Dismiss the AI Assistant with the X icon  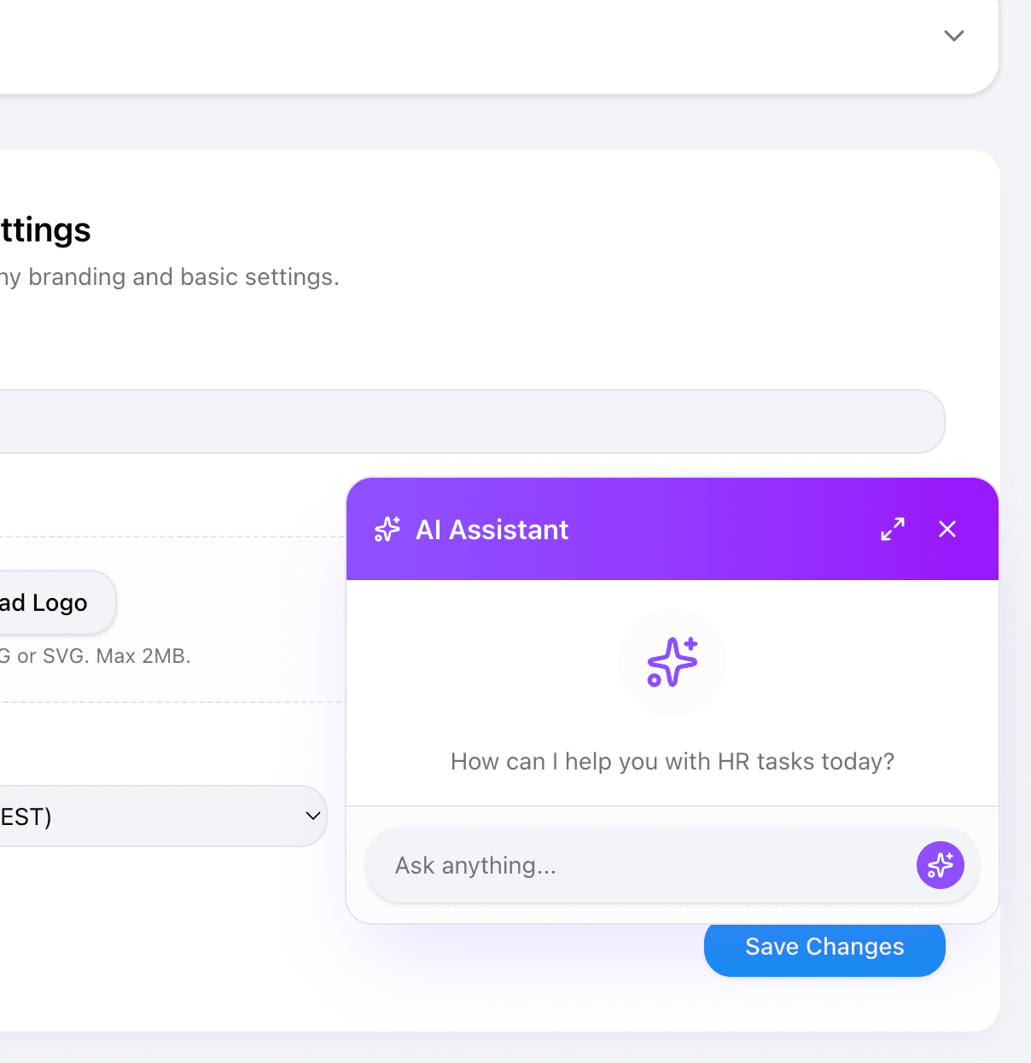pos(947,529)
